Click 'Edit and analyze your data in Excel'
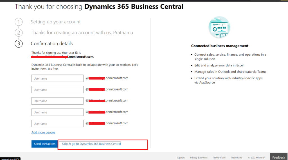 219,66
